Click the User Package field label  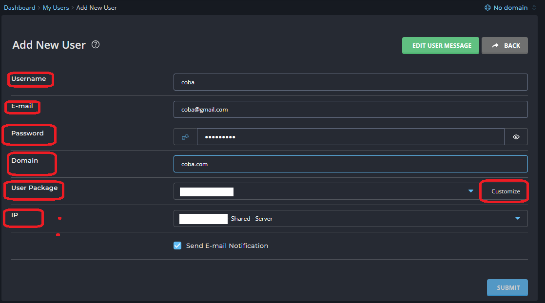point(34,188)
